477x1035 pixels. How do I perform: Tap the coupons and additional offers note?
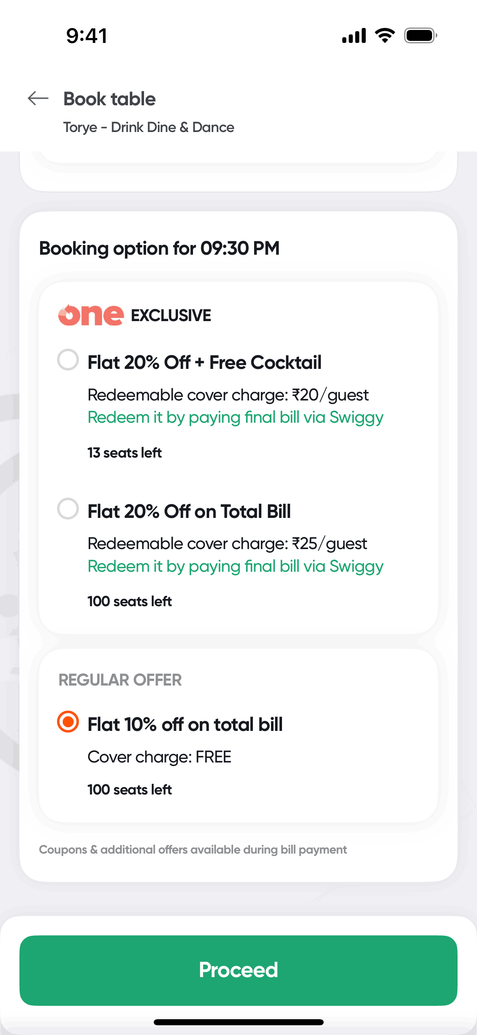tap(193, 850)
